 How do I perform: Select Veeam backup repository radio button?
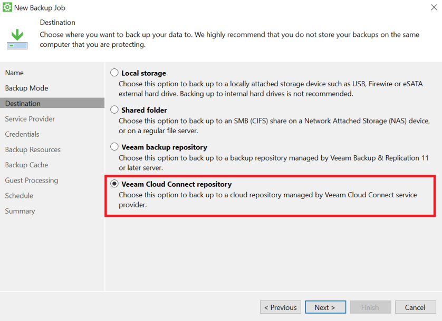click(x=114, y=147)
